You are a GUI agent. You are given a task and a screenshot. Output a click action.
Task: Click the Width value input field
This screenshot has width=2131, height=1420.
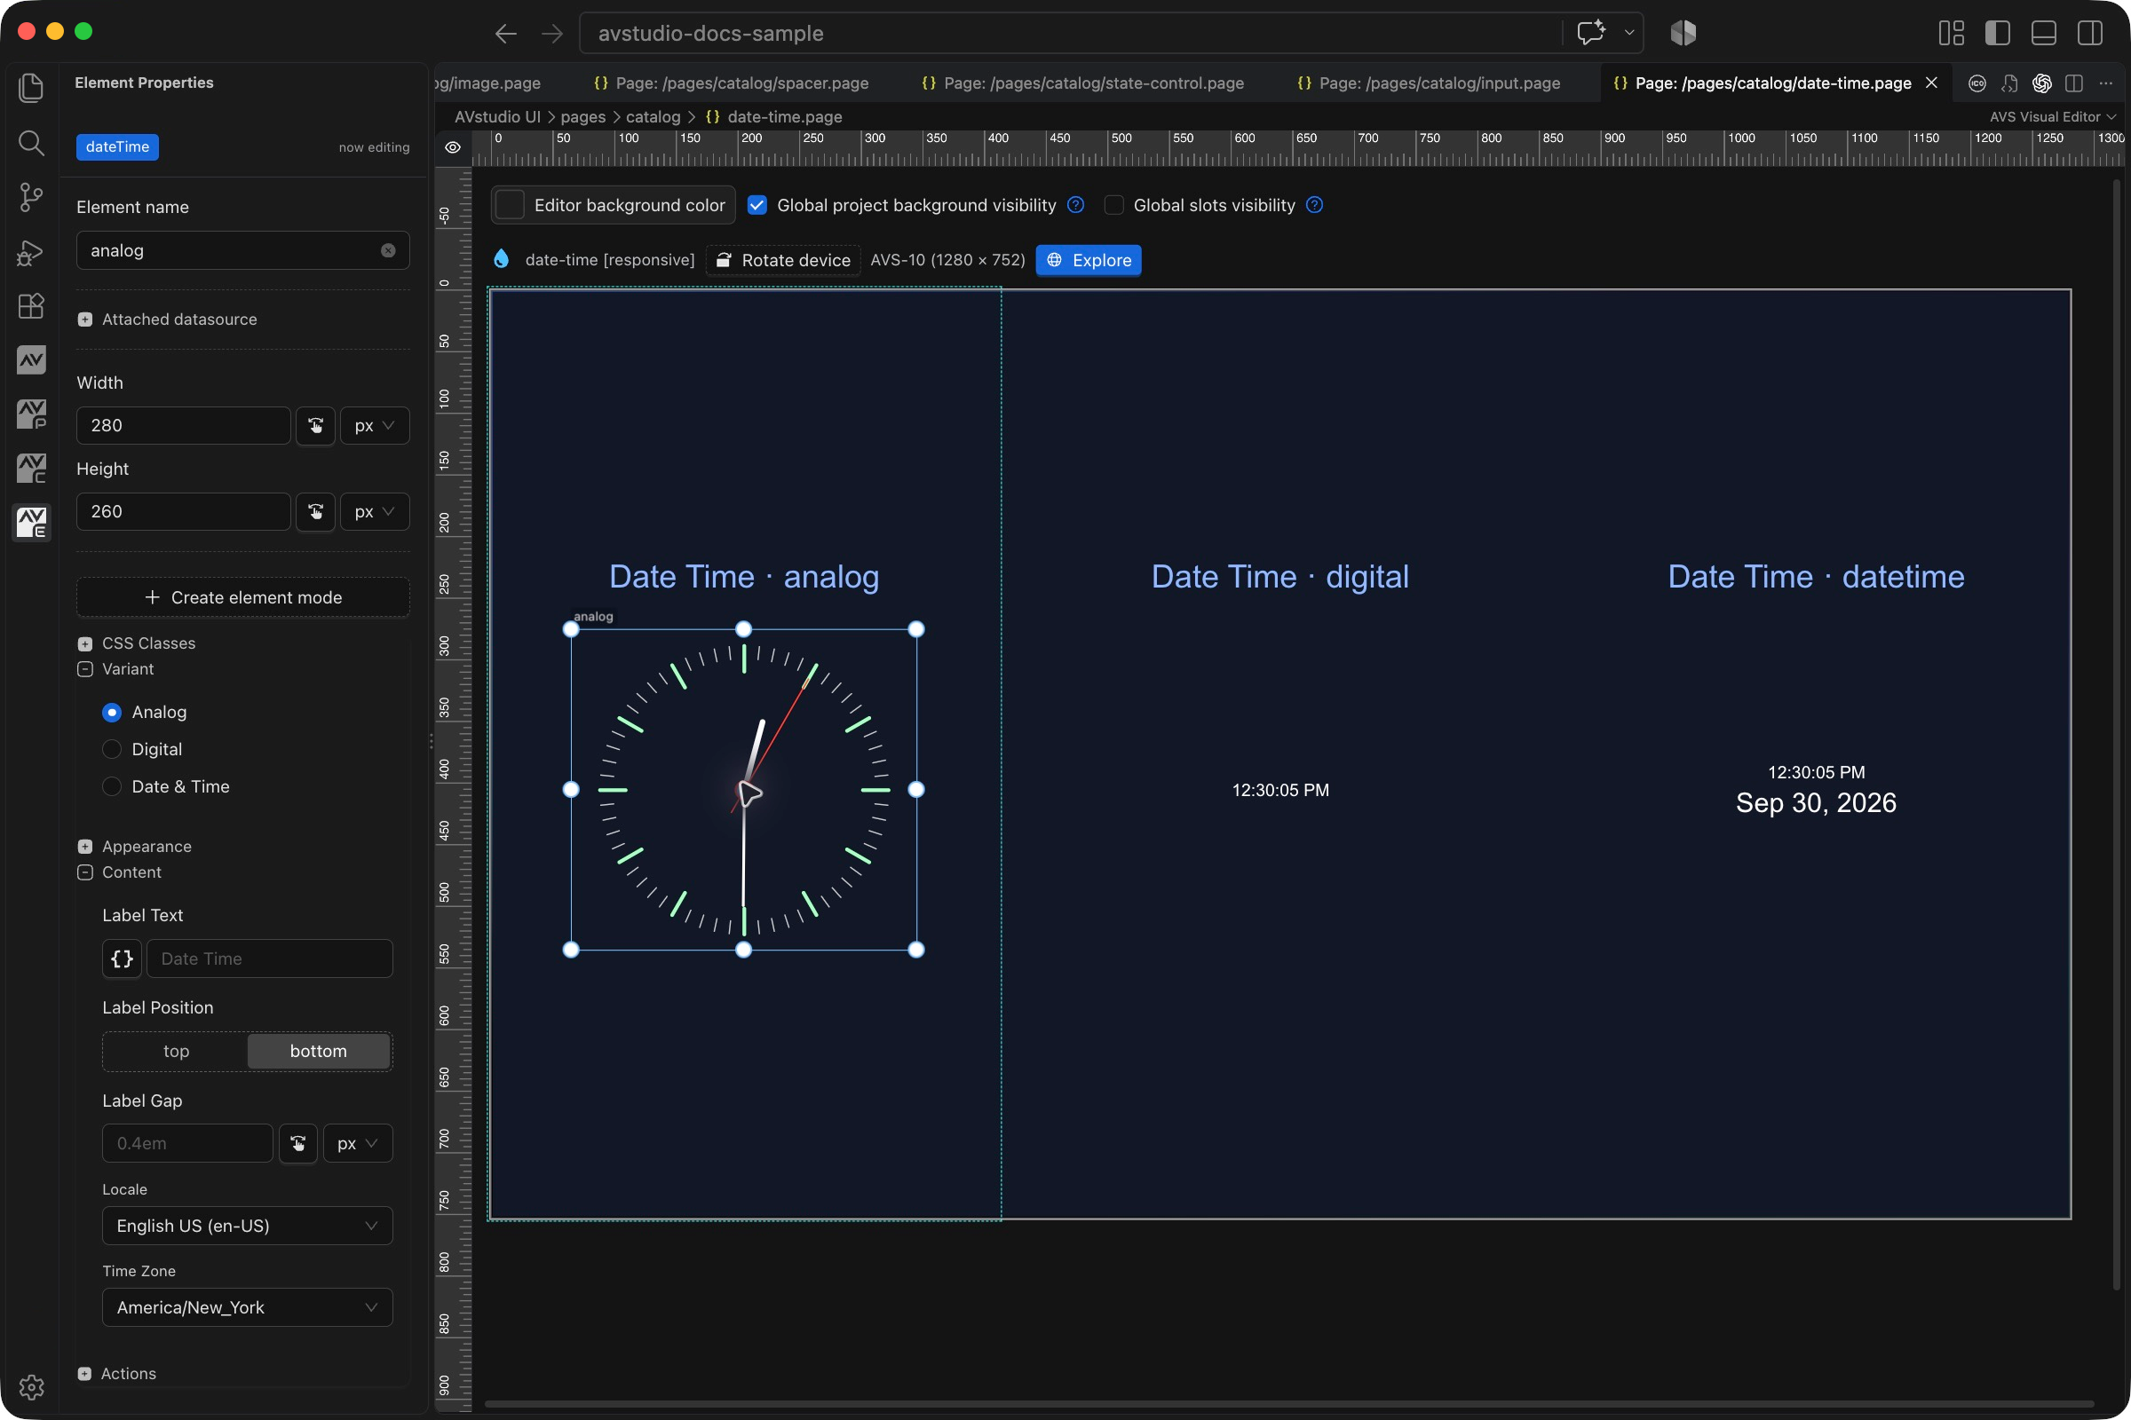tap(183, 426)
